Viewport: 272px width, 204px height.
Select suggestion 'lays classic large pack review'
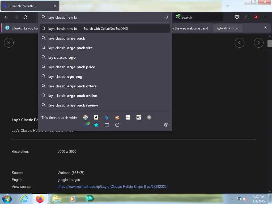105,105
